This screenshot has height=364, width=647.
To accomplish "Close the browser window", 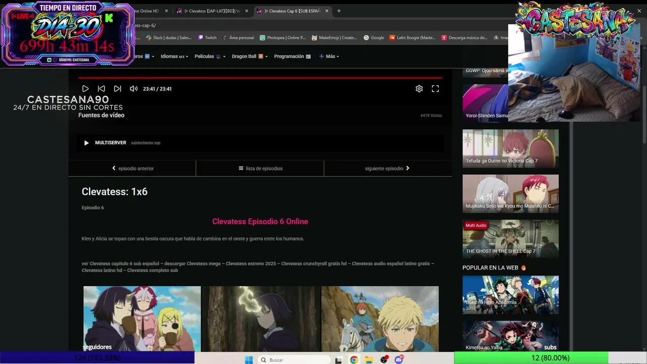I will [x=639, y=11].
